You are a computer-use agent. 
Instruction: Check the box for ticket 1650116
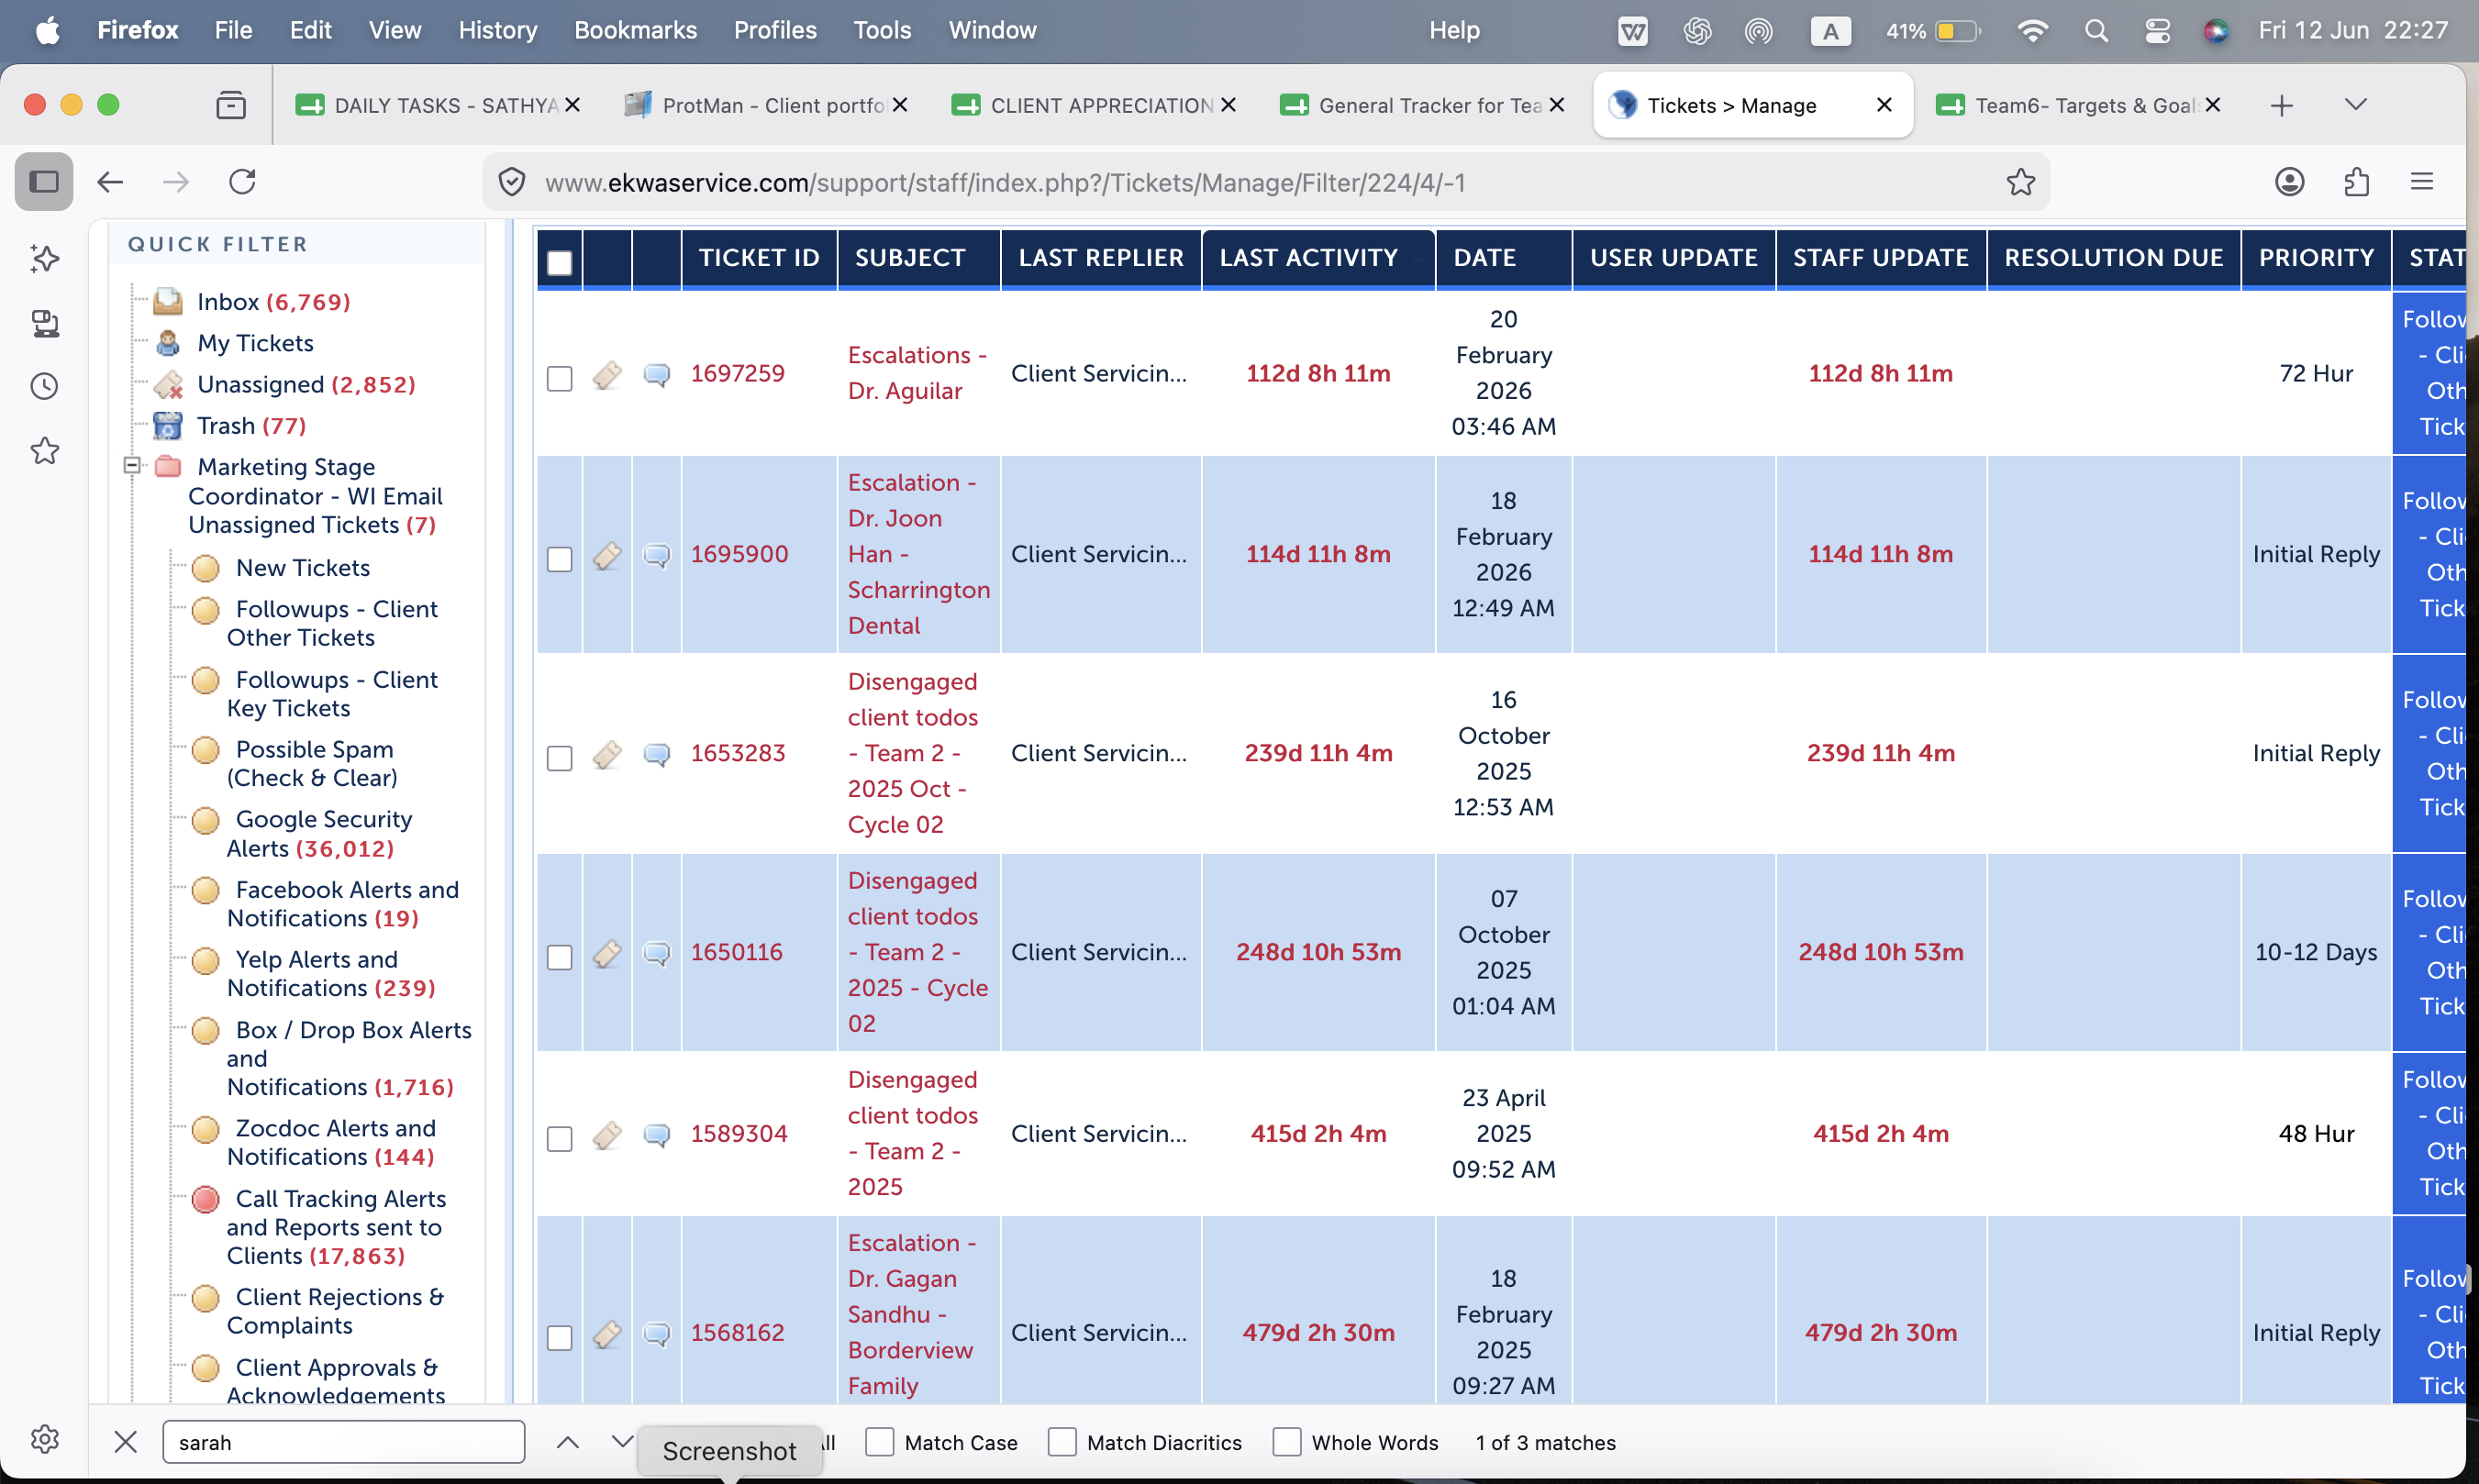[560, 957]
